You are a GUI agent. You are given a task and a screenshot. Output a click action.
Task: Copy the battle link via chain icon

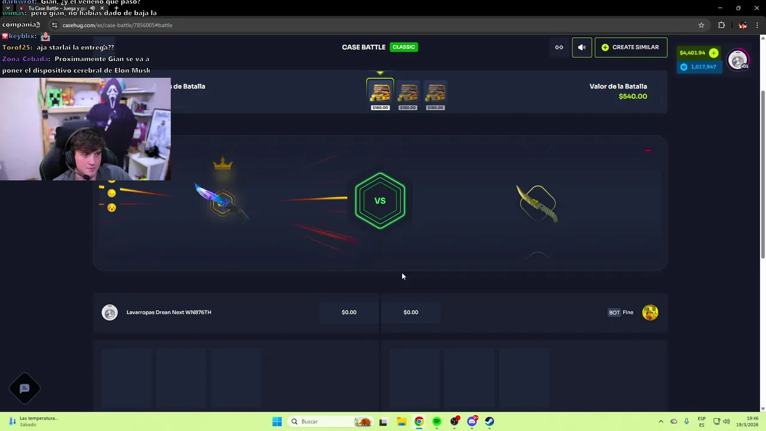(x=559, y=47)
